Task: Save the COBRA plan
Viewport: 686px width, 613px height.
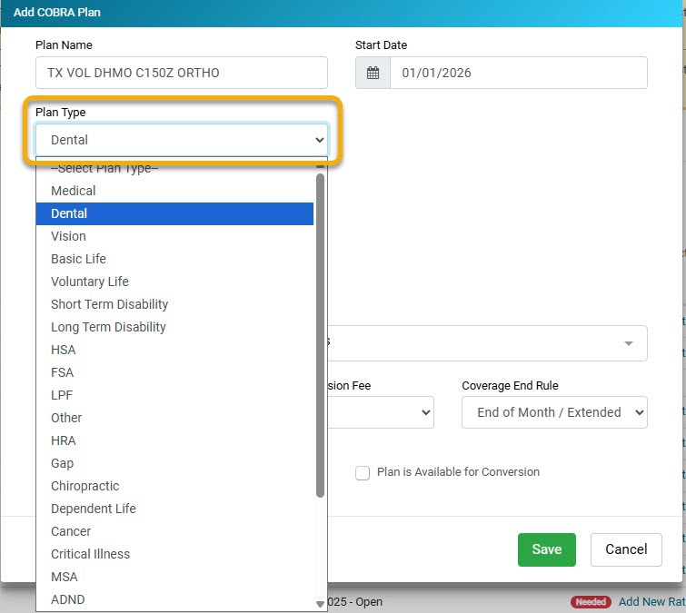Action: point(546,549)
